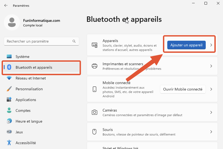The height and width of the screenshot is (149, 223).
Task: Go to Réseau et Internet section
Action: (30, 78)
